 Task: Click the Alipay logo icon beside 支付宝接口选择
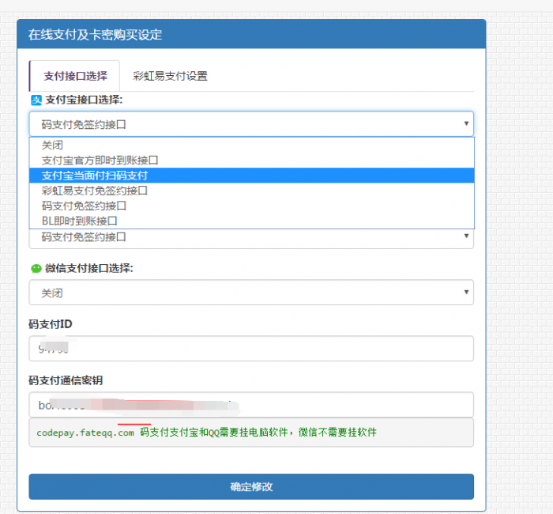pyautogui.click(x=36, y=100)
